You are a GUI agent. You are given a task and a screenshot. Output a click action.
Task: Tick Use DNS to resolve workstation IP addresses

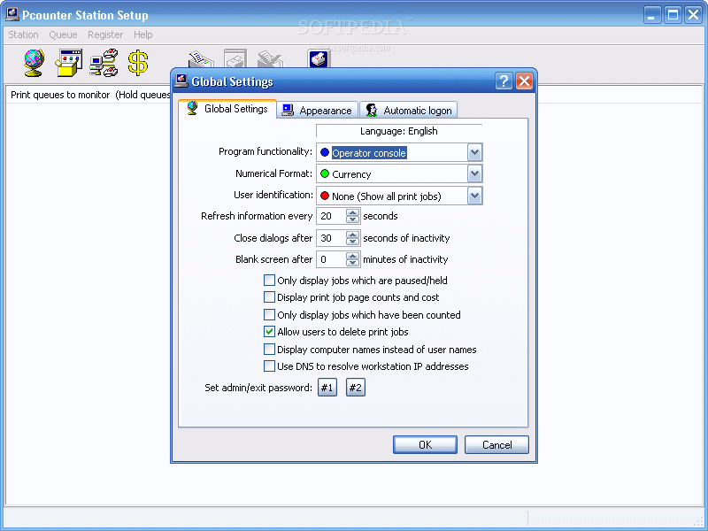coord(269,366)
